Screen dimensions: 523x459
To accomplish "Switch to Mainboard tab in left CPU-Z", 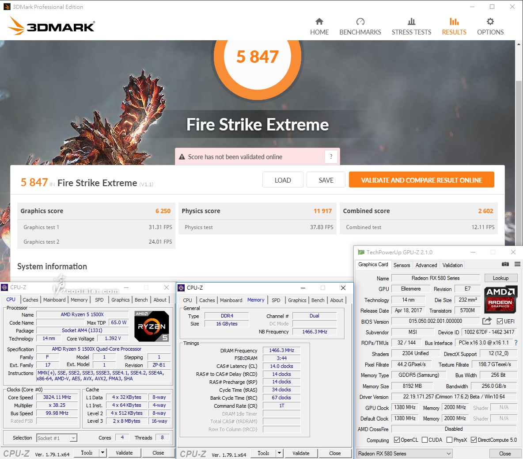I will [x=54, y=300].
